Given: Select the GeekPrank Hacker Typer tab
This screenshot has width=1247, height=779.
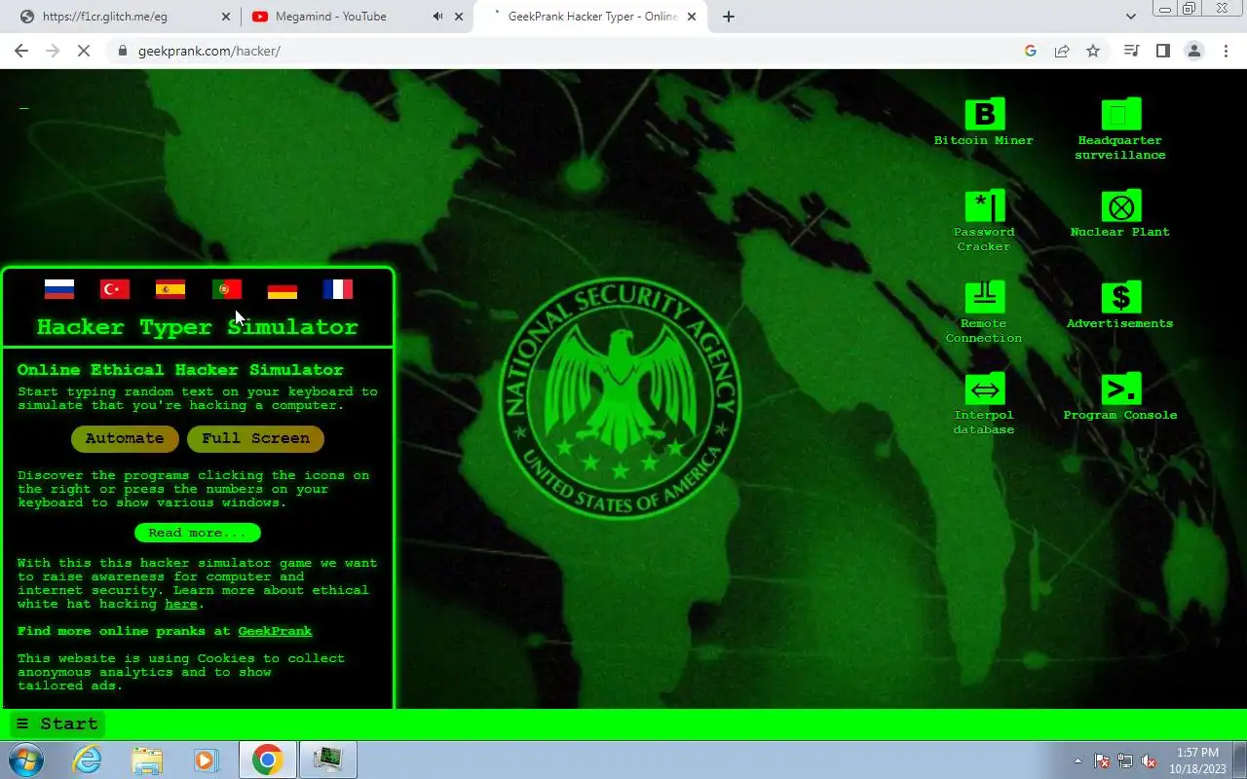Looking at the screenshot, I should pos(590,17).
